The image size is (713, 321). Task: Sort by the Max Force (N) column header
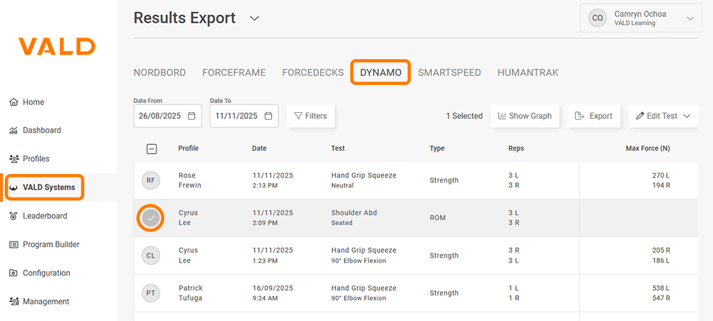(x=648, y=148)
